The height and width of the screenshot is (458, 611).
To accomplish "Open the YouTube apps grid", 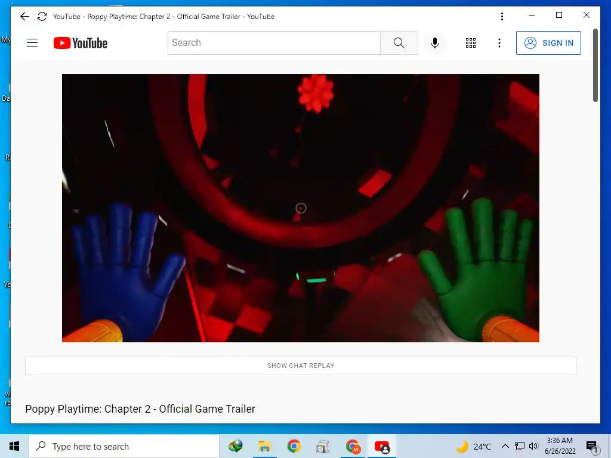I will 471,43.
